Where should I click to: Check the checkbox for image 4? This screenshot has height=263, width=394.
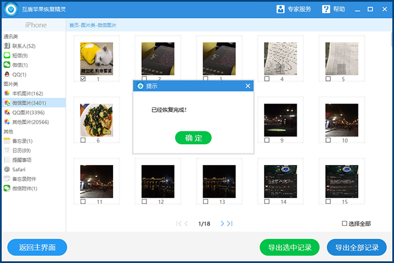pos(267,79)
